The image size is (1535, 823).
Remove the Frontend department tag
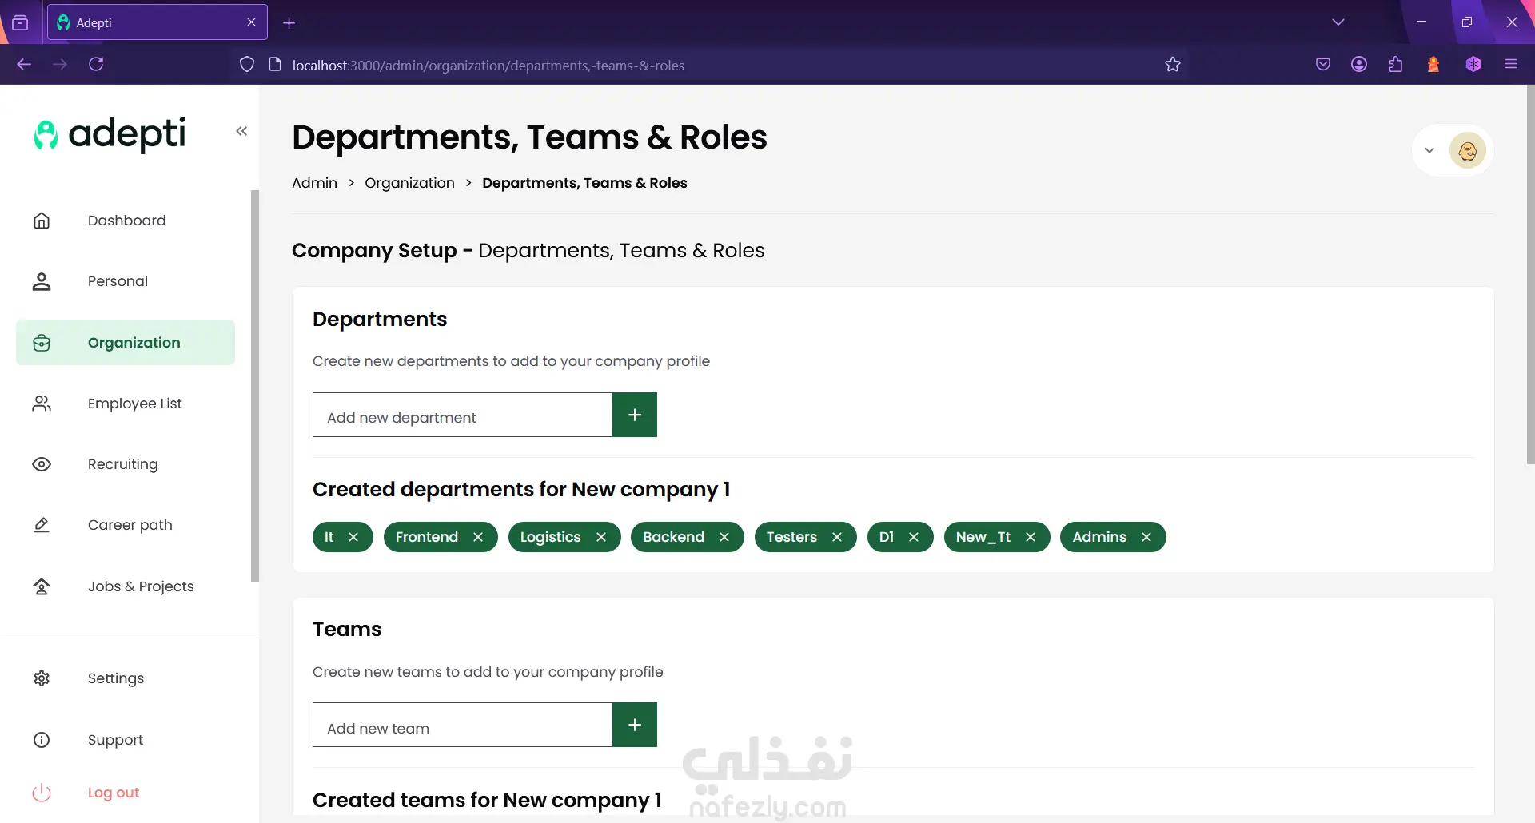(478, 537)
